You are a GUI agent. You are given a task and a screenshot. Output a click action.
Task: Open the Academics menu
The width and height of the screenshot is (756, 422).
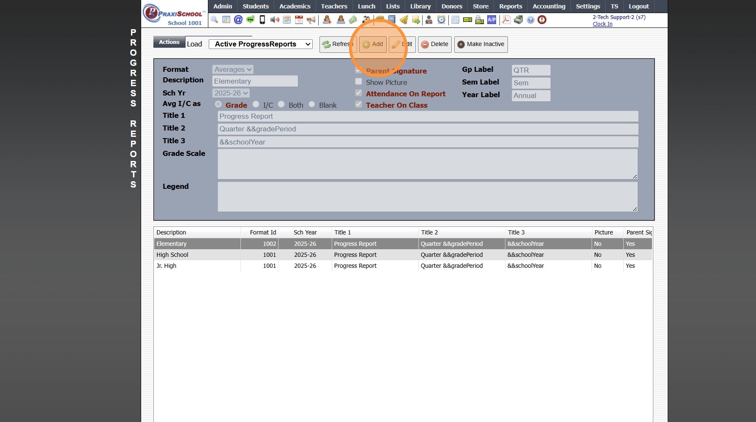pos(295,6)
